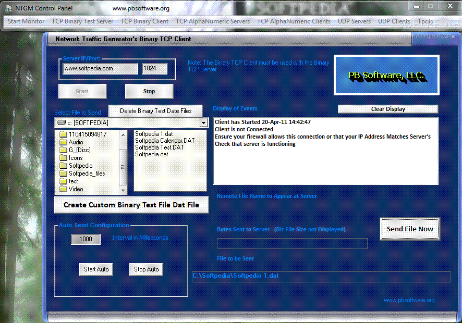This screenshot has width=462, height=323.
Task: Click the folder list scrollbar thumb
Action: point(123,167)
